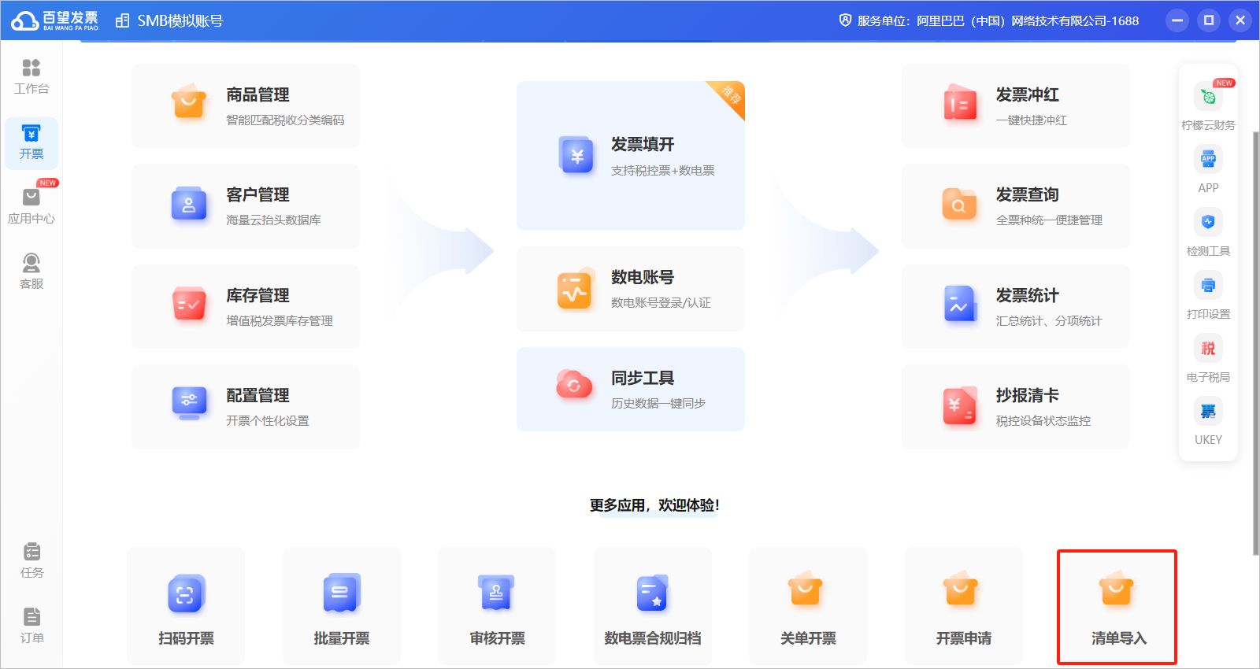Click the 汇总统计、分项统计 description

[1049, 321]
